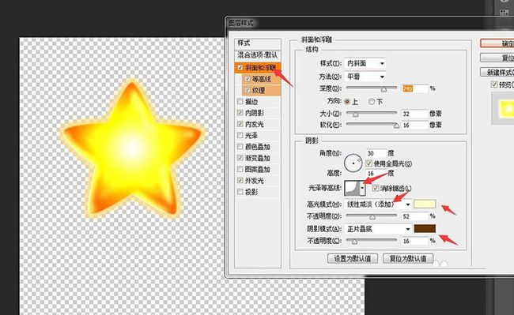Open the 阴影模式 dropdown showing 正片叠底
This screenshot has height=315, width=514.
(x=378, y=229)
